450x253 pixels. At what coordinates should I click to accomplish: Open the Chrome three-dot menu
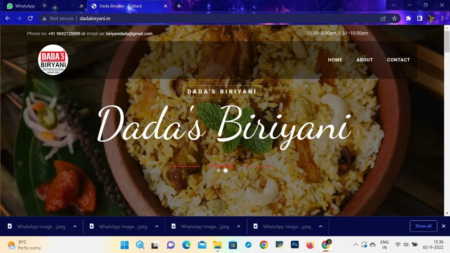pyautogui.click(x=442, y=18)
